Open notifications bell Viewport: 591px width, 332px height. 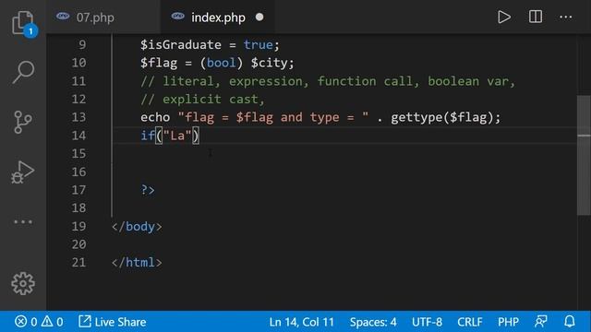tap(570, 322)
